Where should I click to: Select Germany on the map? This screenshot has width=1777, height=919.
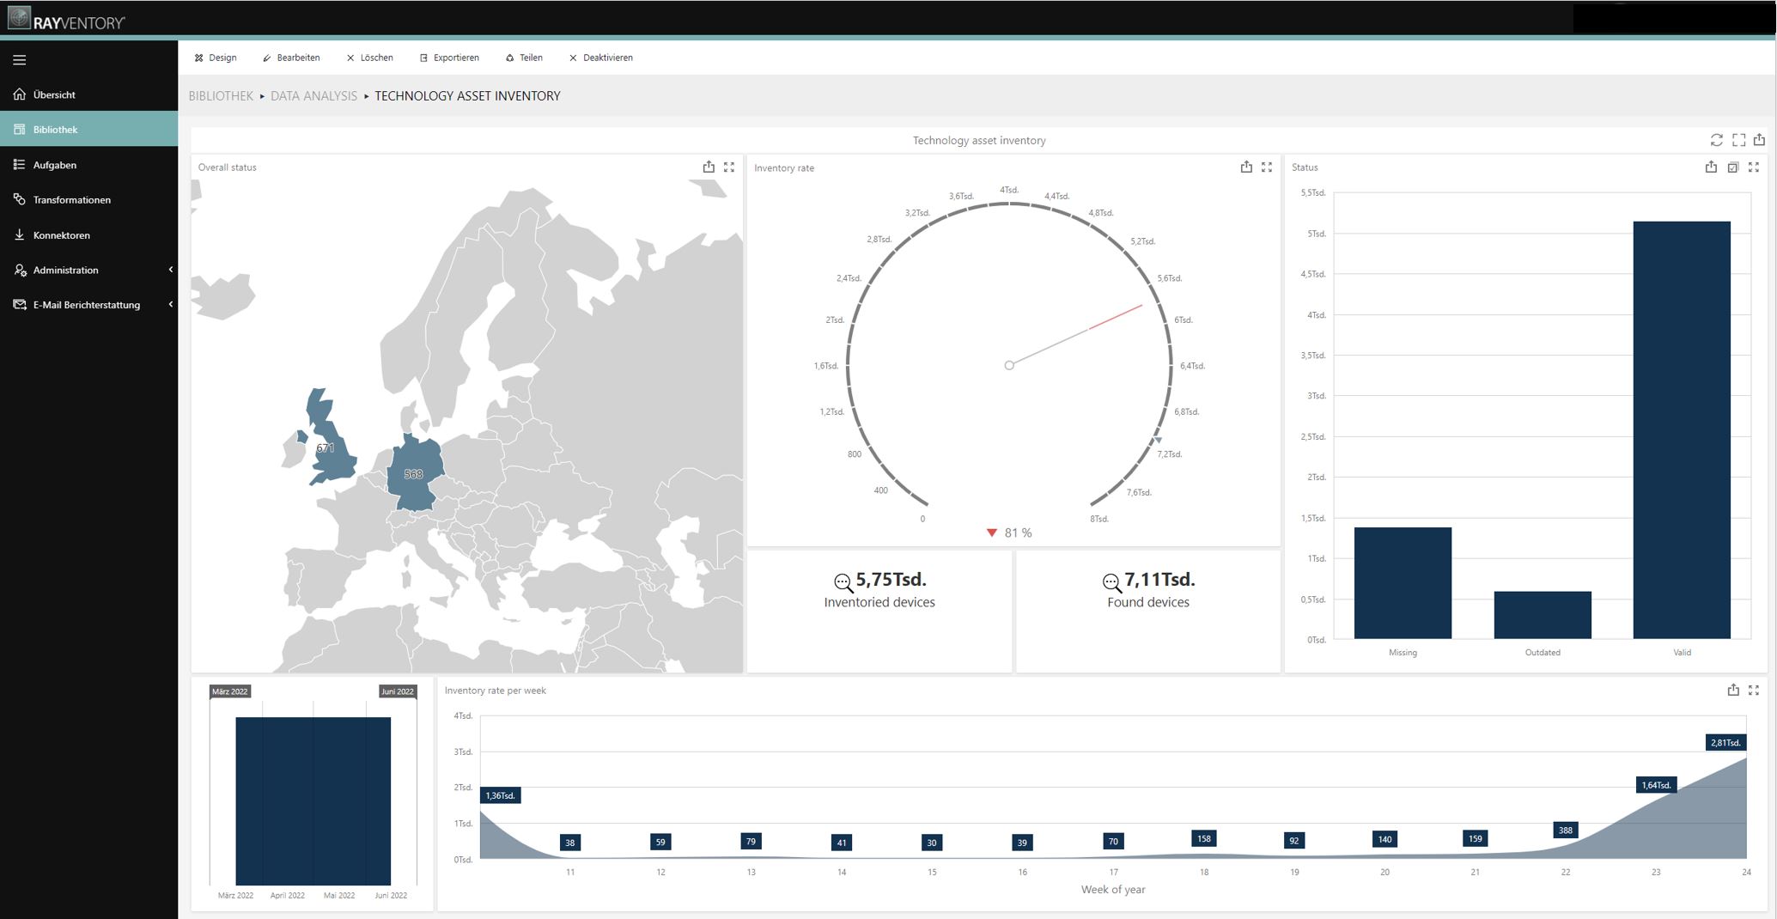(414, 474)
